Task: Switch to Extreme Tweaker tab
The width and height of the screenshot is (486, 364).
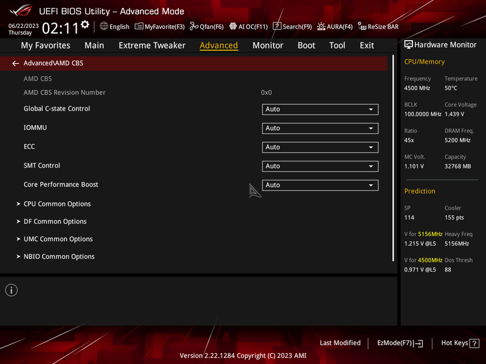Action: pos(152,46)
